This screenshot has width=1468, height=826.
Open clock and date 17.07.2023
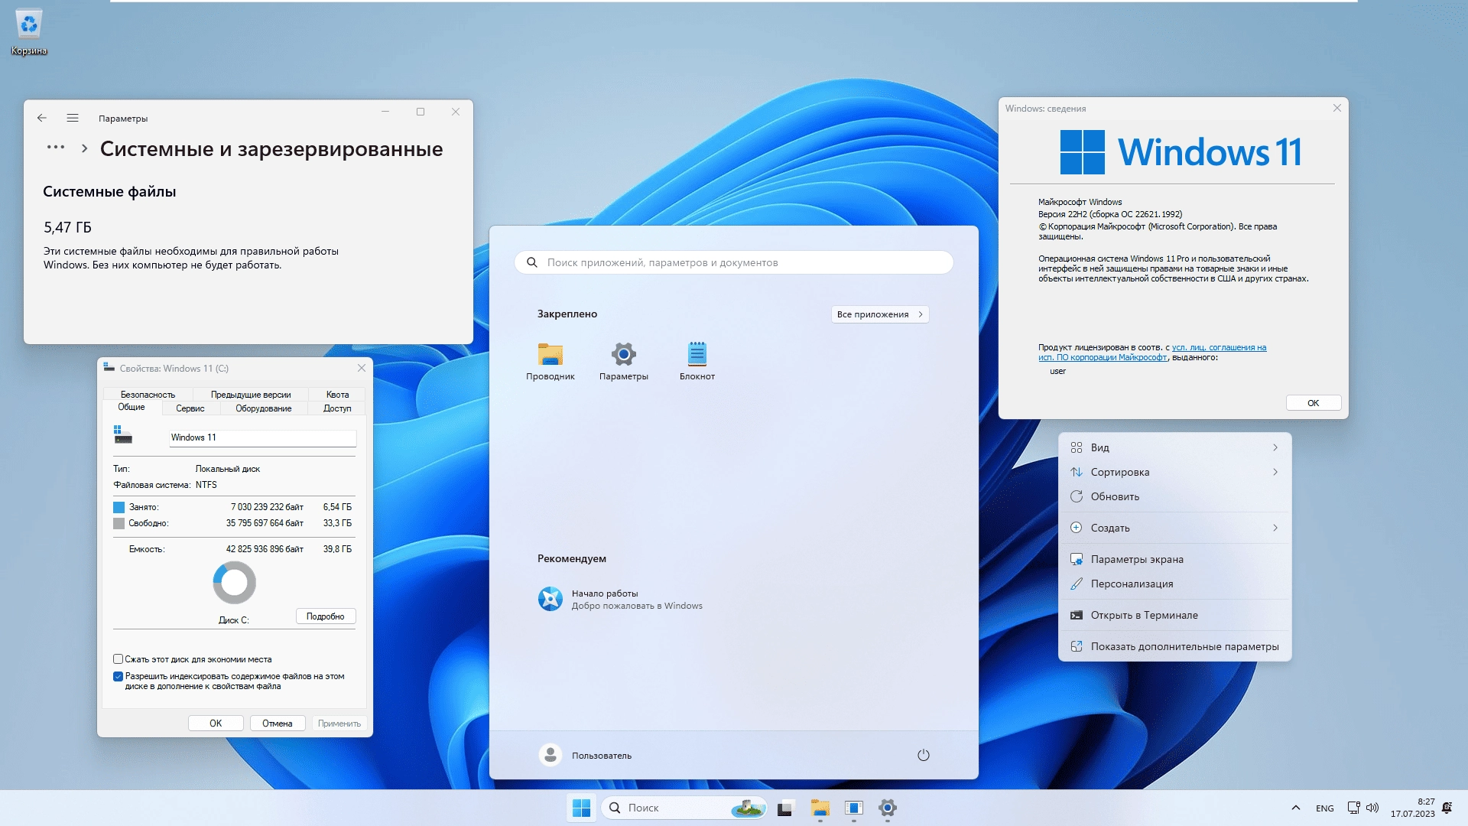click(x=1413, y=808)
